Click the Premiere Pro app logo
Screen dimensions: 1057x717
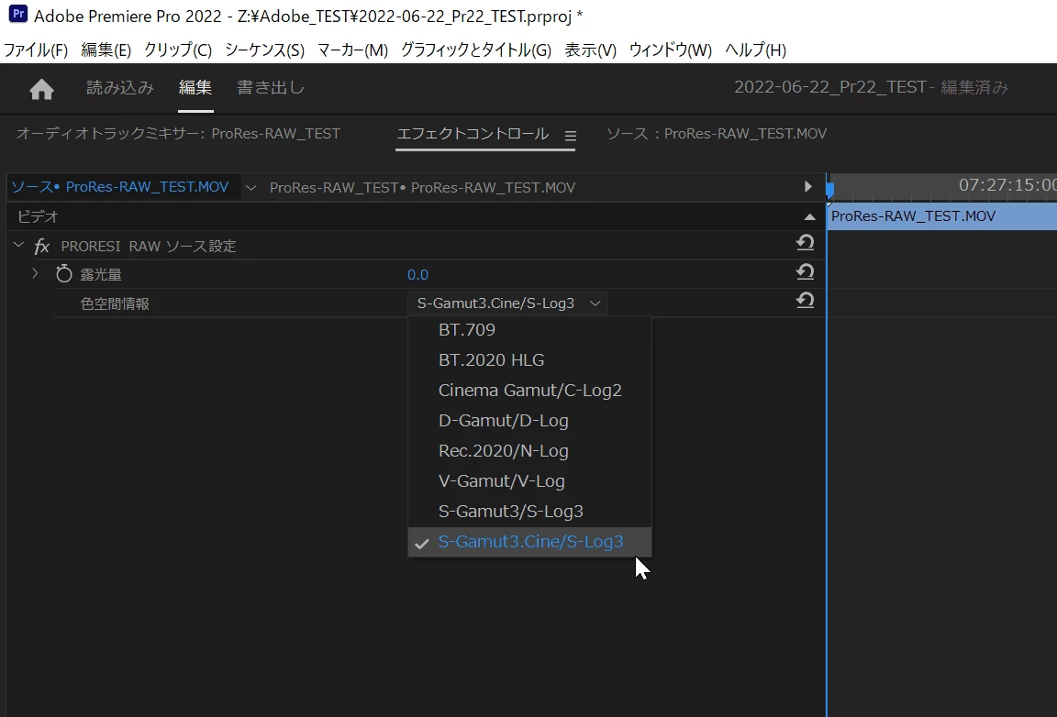18,14
